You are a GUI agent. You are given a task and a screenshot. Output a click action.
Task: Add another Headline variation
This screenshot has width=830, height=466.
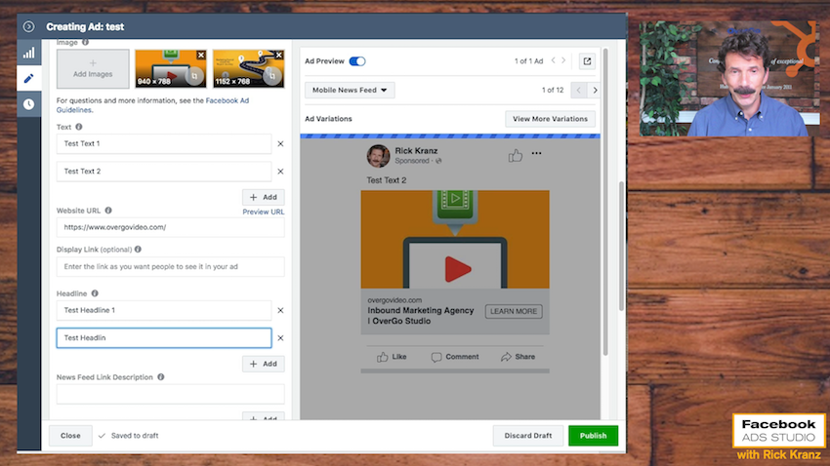263,364
